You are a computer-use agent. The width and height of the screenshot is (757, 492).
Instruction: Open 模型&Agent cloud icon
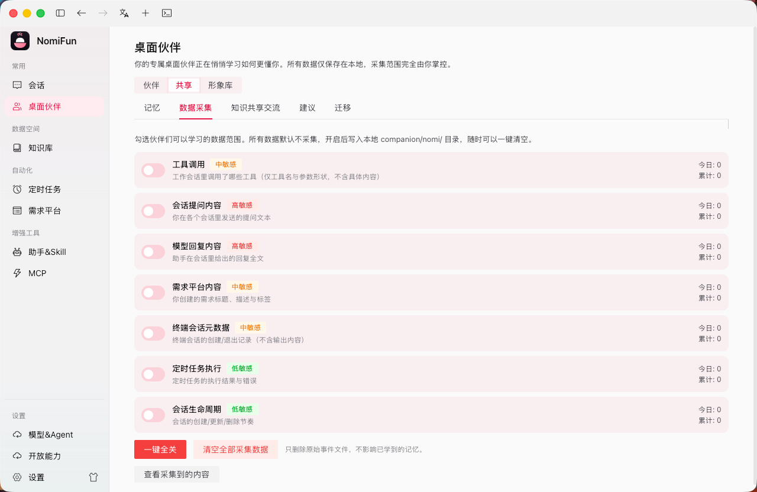click(x=17, y=435)
